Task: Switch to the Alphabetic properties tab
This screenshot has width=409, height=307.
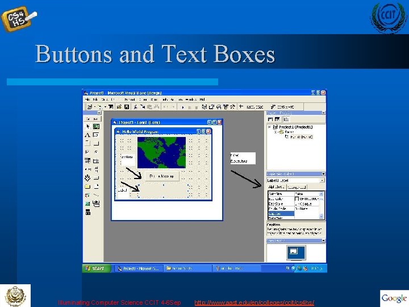Action: tap(277, 187)
